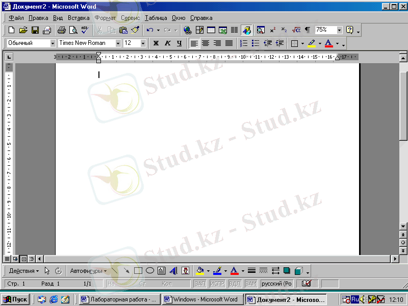Align text right
408x306 pixels.
[217, 43]
